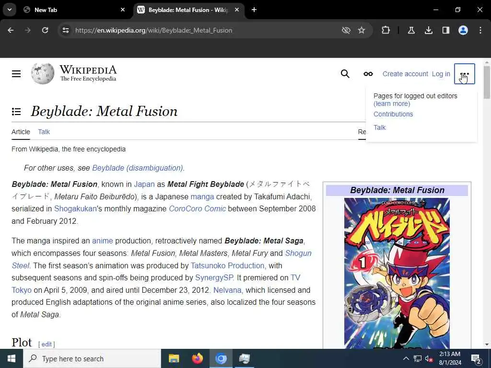Toggle the browser side panel icon
The height and width of the screenshot is (368, 491).
pos(446,30)
